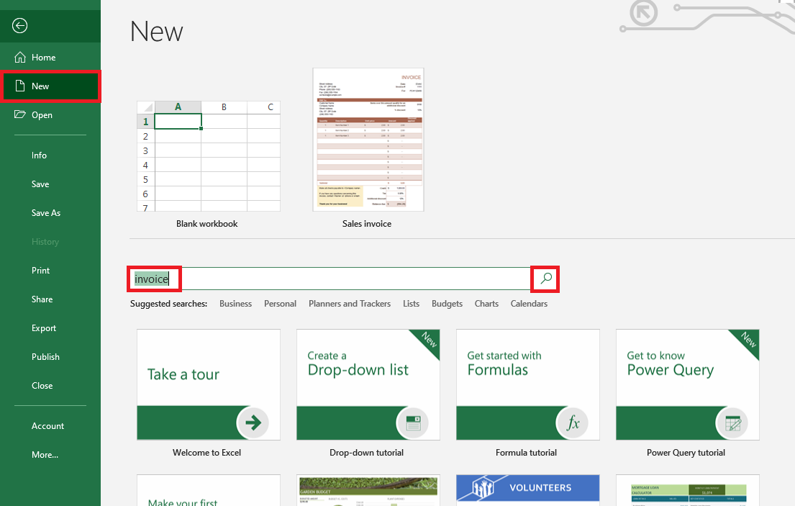
Task: Open the Garden Budget template thumbnail
Action: tap(368, 490)
